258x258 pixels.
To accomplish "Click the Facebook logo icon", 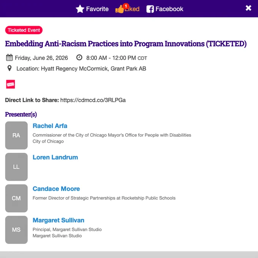I will (150, 9).
